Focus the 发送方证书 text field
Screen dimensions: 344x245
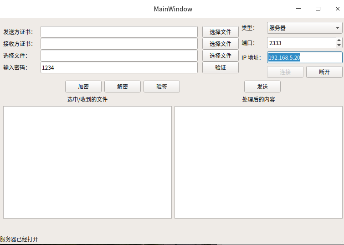(x=119, y=32)
